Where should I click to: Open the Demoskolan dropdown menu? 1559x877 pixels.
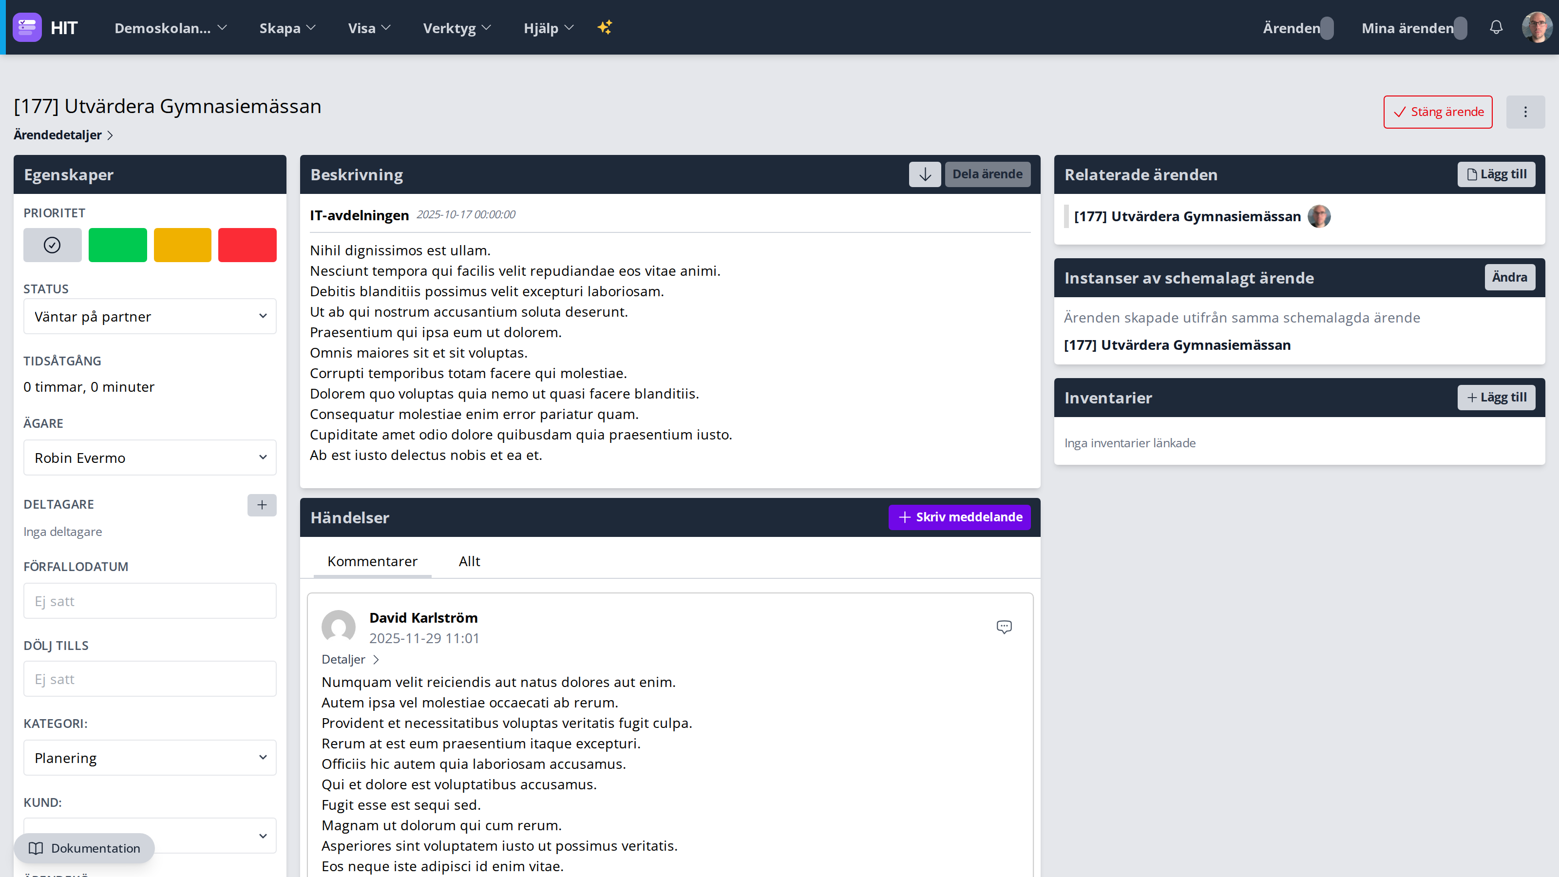171,28
